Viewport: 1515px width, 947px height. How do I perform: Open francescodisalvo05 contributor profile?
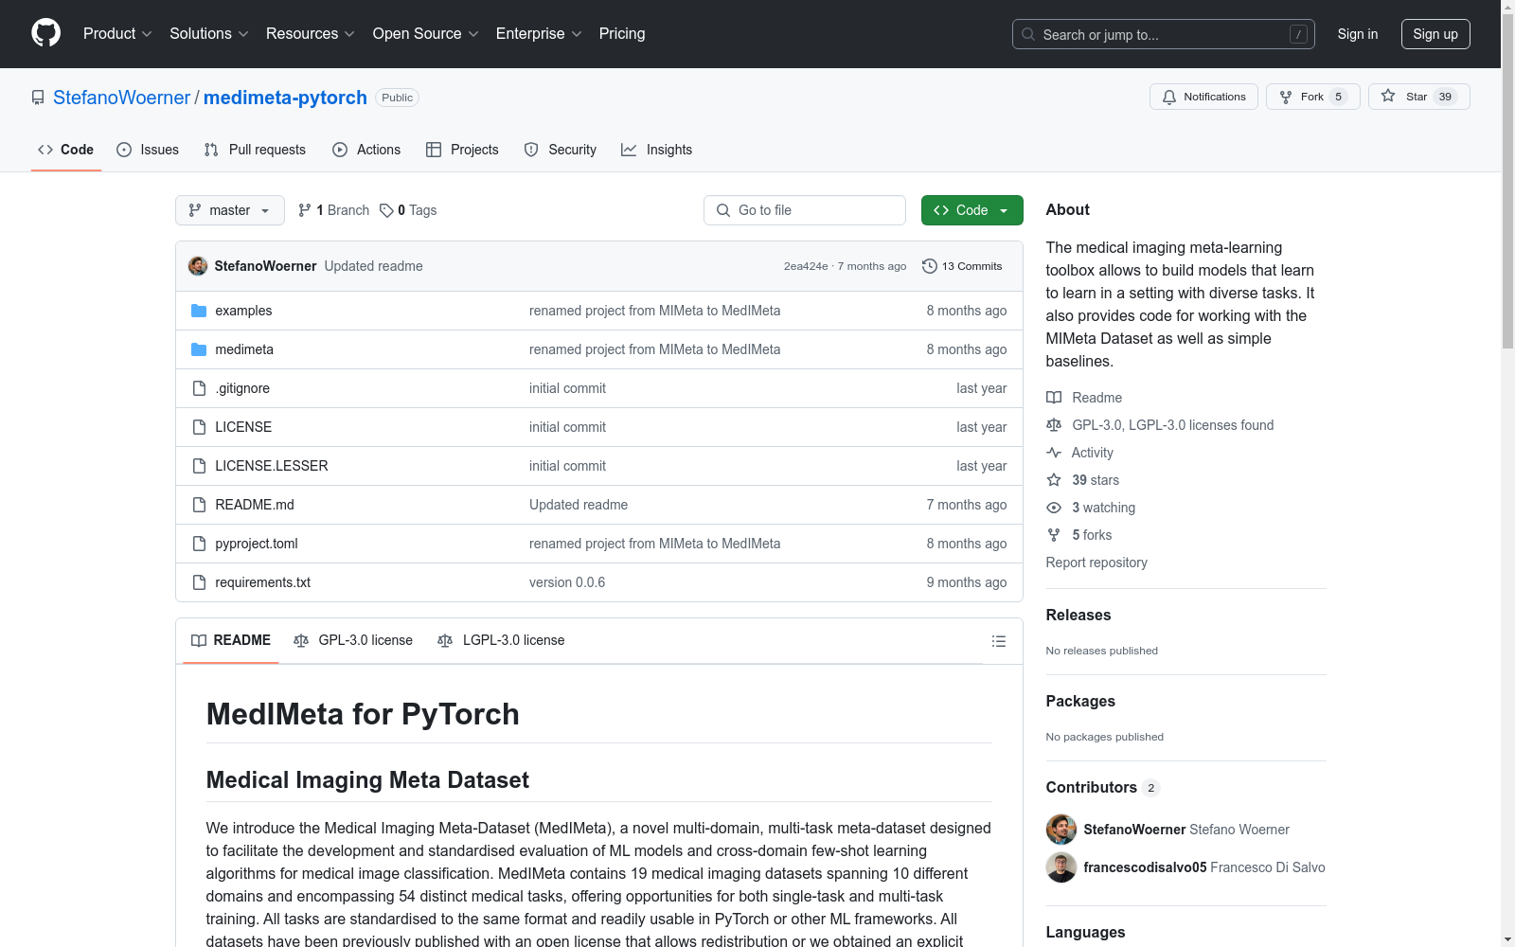tap(1146, 867)
